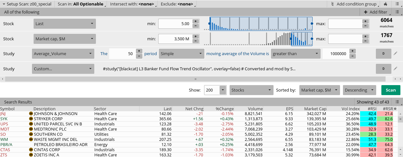
Task: Click the green Scan button
Action: tap(390, 90)
